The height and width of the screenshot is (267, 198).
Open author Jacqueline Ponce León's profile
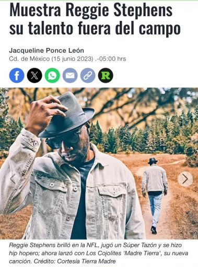[x=46, y=51]
